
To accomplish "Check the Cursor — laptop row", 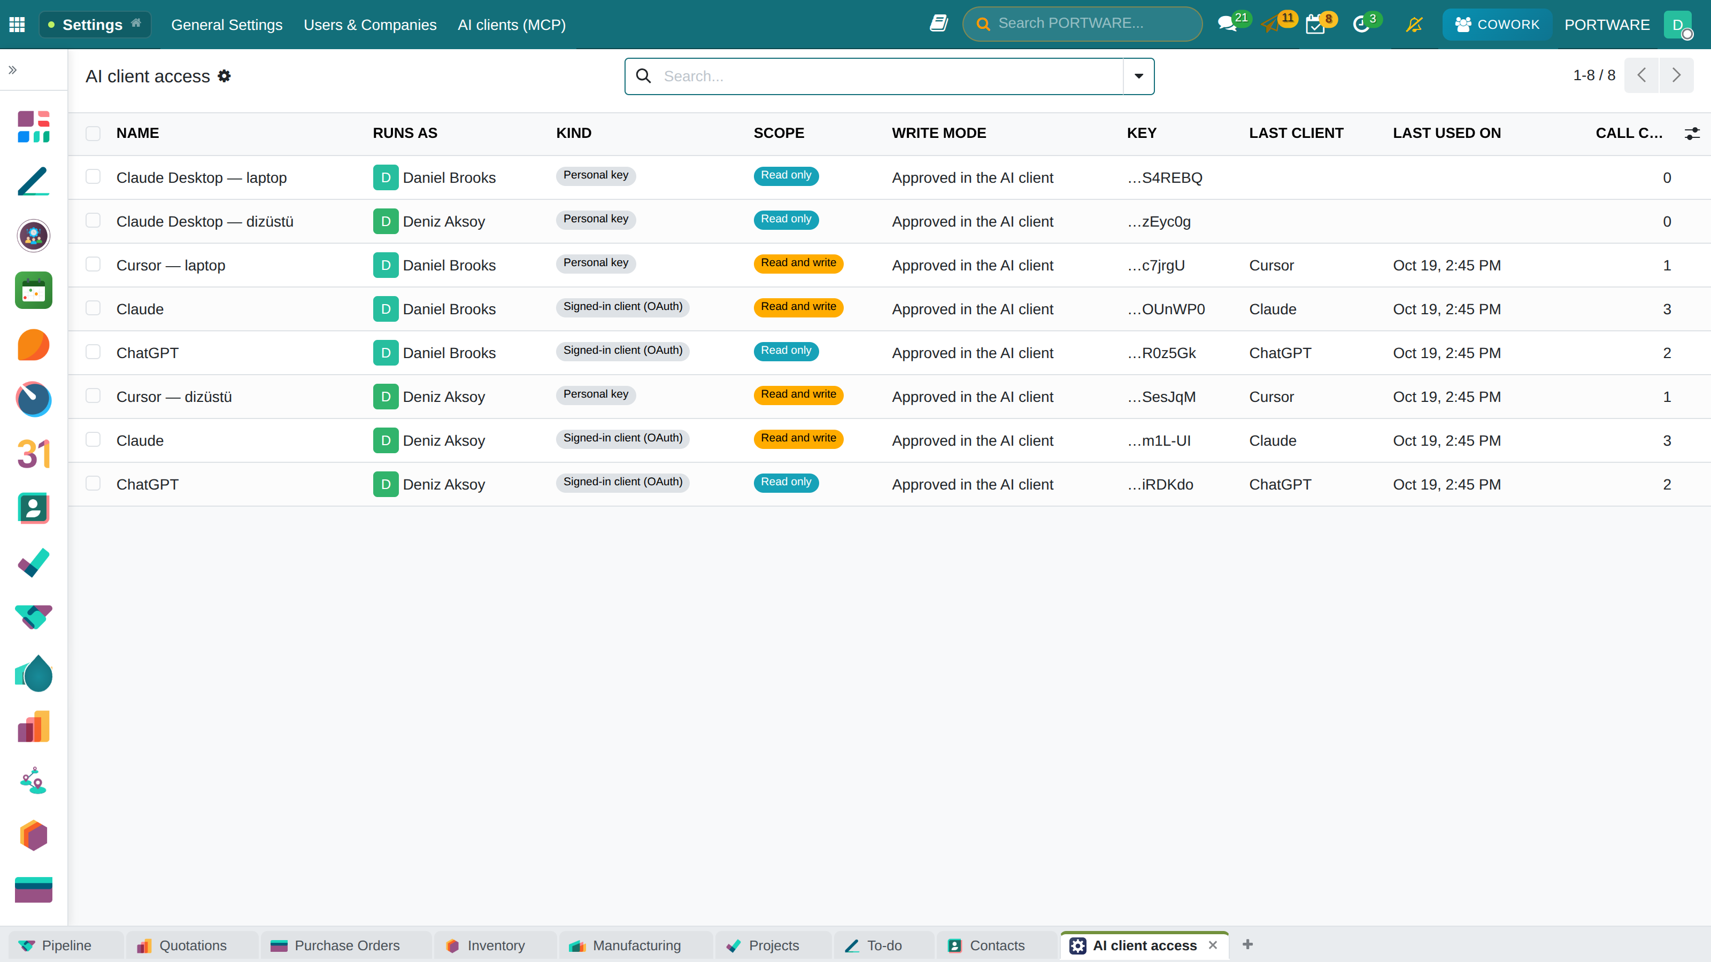I will (93, 264).
